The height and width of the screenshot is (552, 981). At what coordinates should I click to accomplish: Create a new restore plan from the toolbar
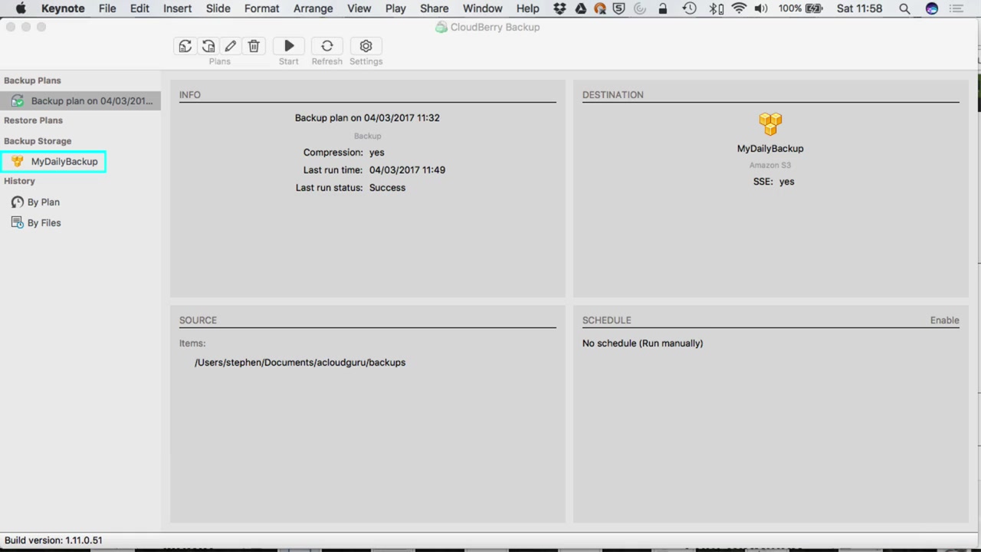coord(208,46)
